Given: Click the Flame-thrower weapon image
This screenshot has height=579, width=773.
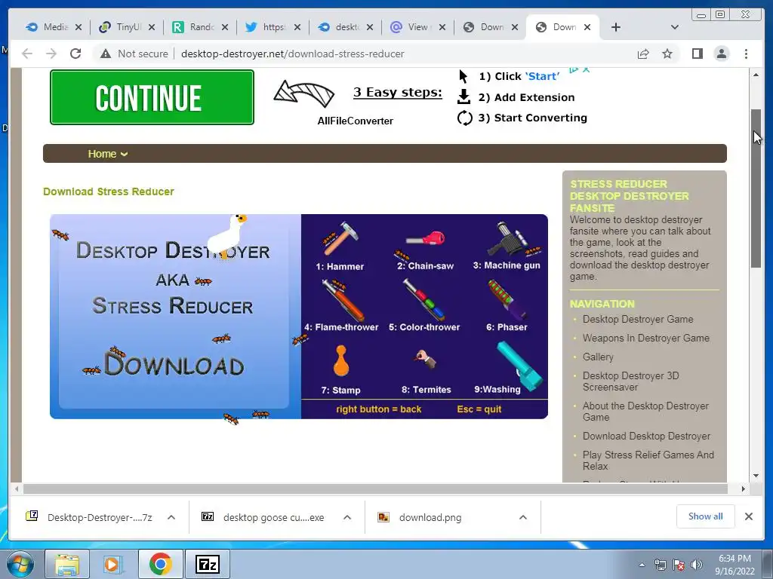Looking at the screenshot, I should click(x=343, y=300).
